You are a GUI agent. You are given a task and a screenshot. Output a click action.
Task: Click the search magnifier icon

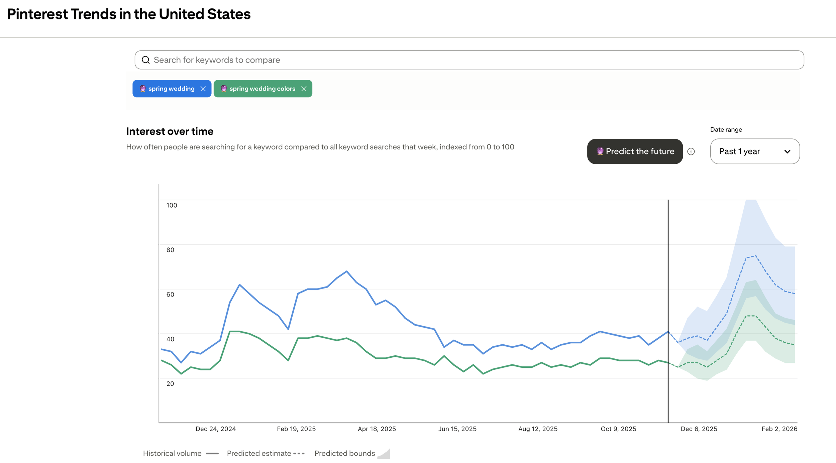(145, 60)
